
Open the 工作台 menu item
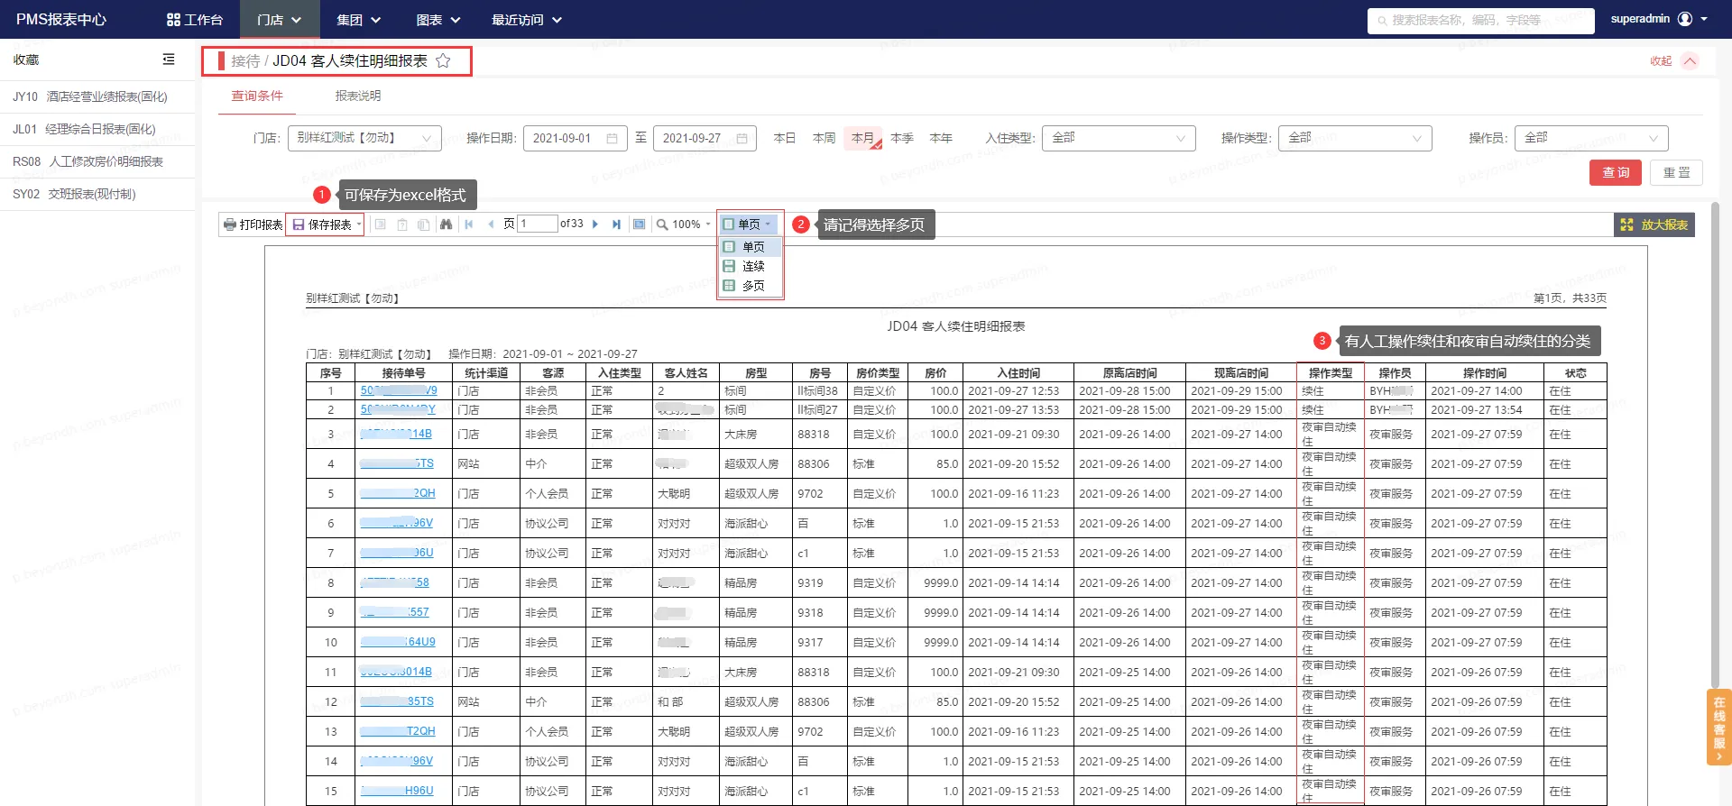195,20
